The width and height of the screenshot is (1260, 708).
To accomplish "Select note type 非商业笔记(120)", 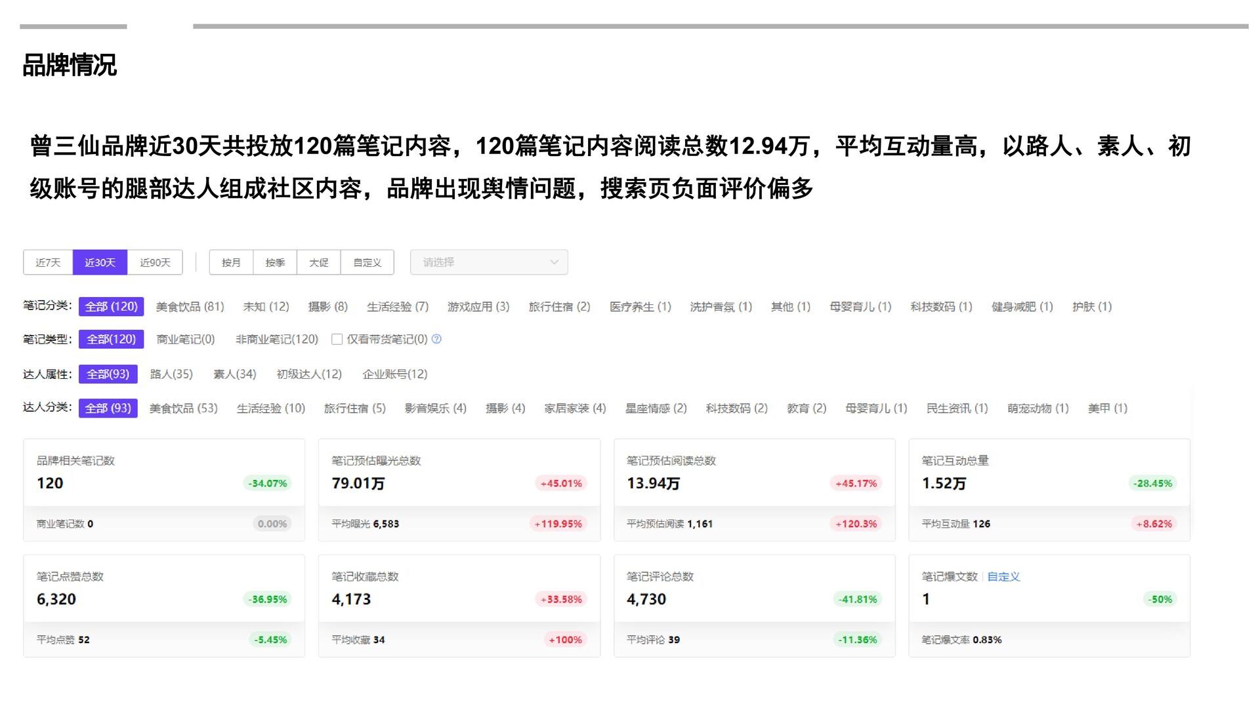I will tap(276, 339).
